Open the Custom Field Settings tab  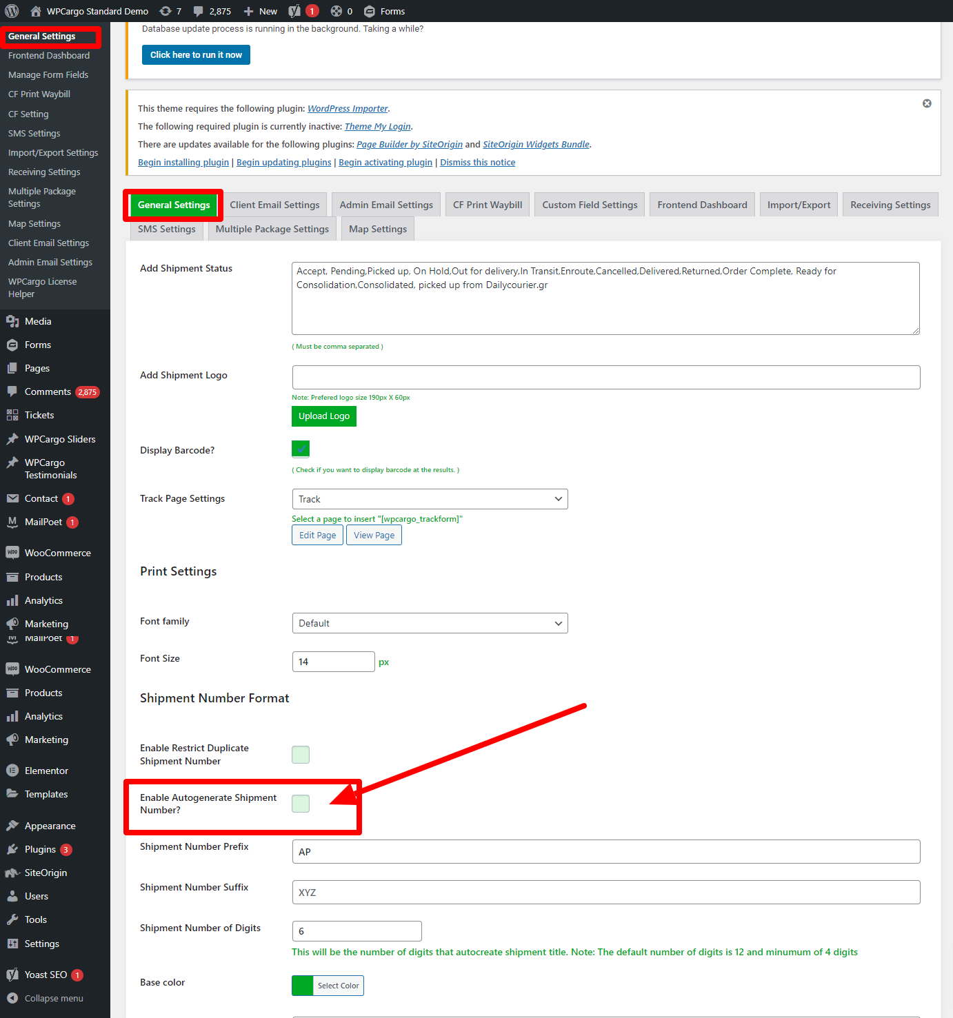pos(590,205)
